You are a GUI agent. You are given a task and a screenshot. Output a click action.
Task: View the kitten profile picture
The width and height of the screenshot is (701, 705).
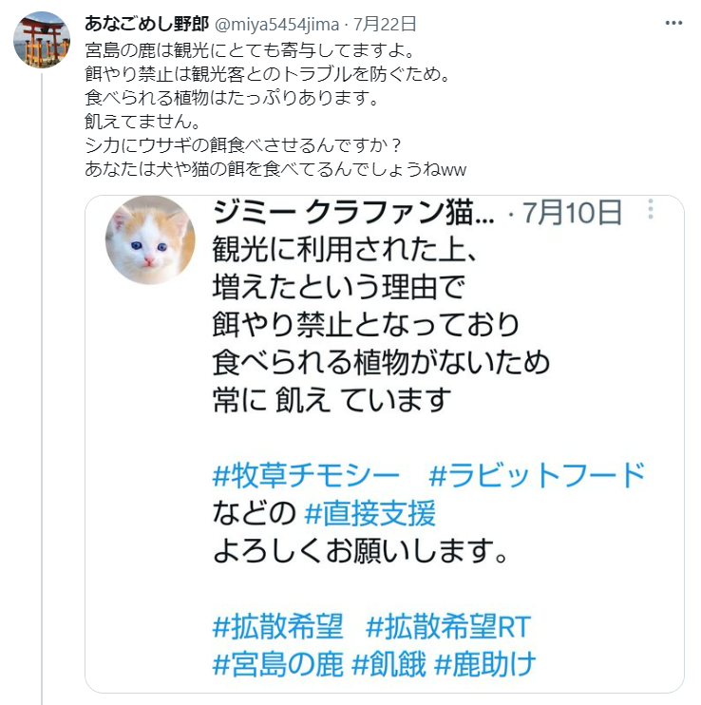click(150, 240)
